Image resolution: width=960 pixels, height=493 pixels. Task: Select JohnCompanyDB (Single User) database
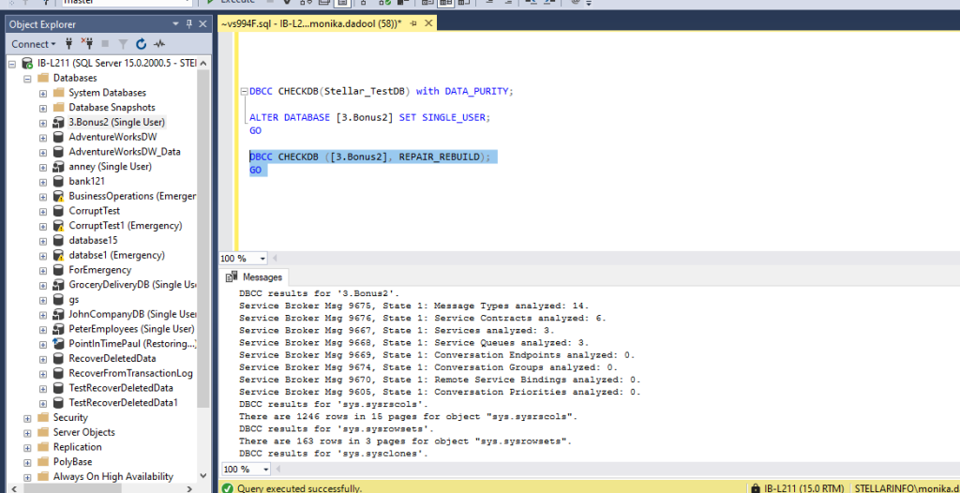pyautogui.click(x=131, y=314)
